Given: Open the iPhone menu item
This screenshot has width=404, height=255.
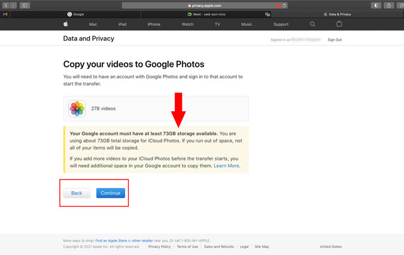Looking at the screenshot, I should click(154, 24).
